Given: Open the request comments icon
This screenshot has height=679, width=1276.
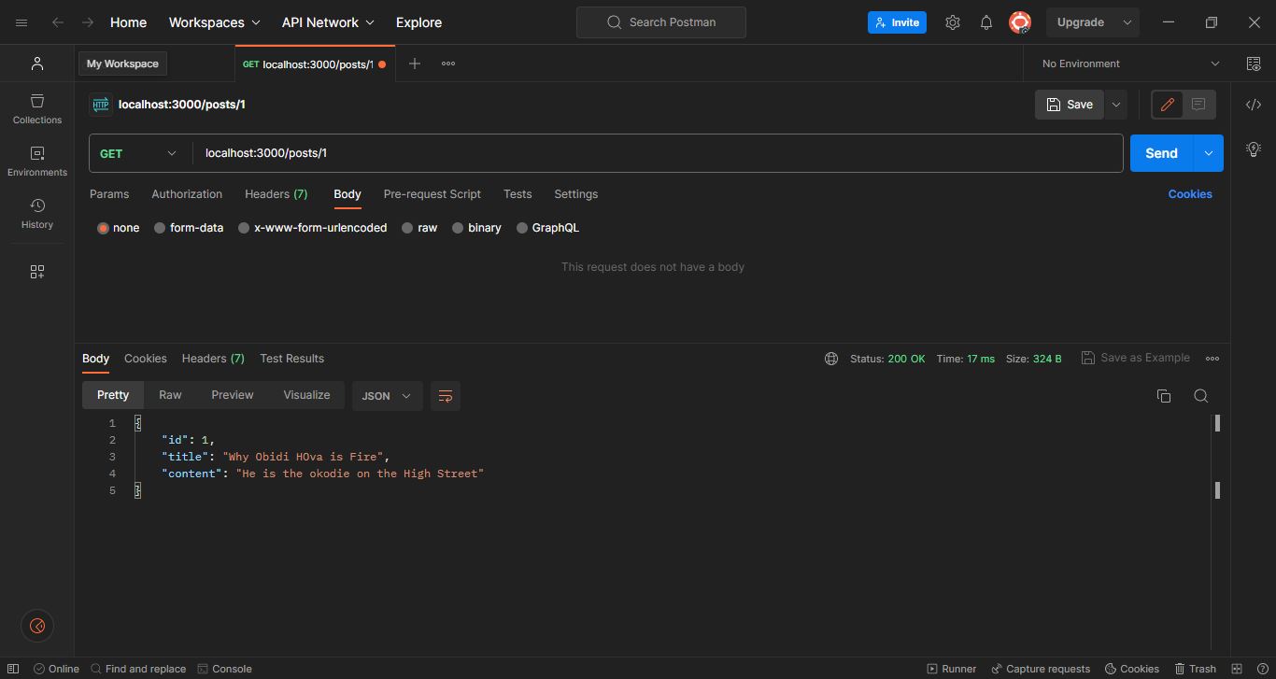Looking at the screenshot, I should 1198,105.
